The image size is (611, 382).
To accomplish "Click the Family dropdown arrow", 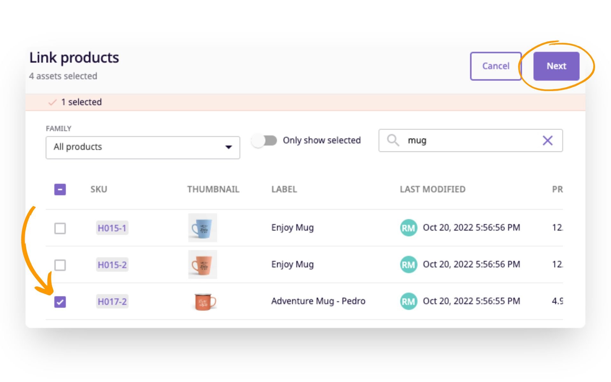I will 228,147.
